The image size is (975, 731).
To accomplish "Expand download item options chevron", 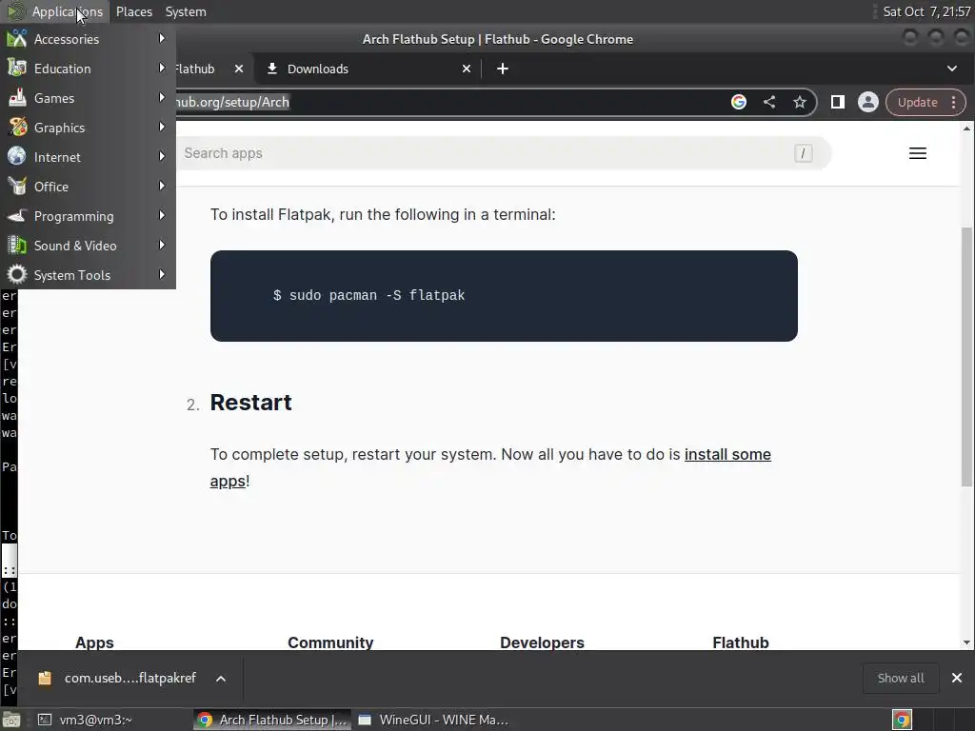I will (221, 678).
